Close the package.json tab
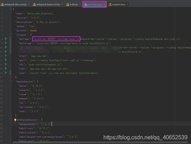Image resolution: width=191 pixels, height=144 pixels. (x=104, y=4)
